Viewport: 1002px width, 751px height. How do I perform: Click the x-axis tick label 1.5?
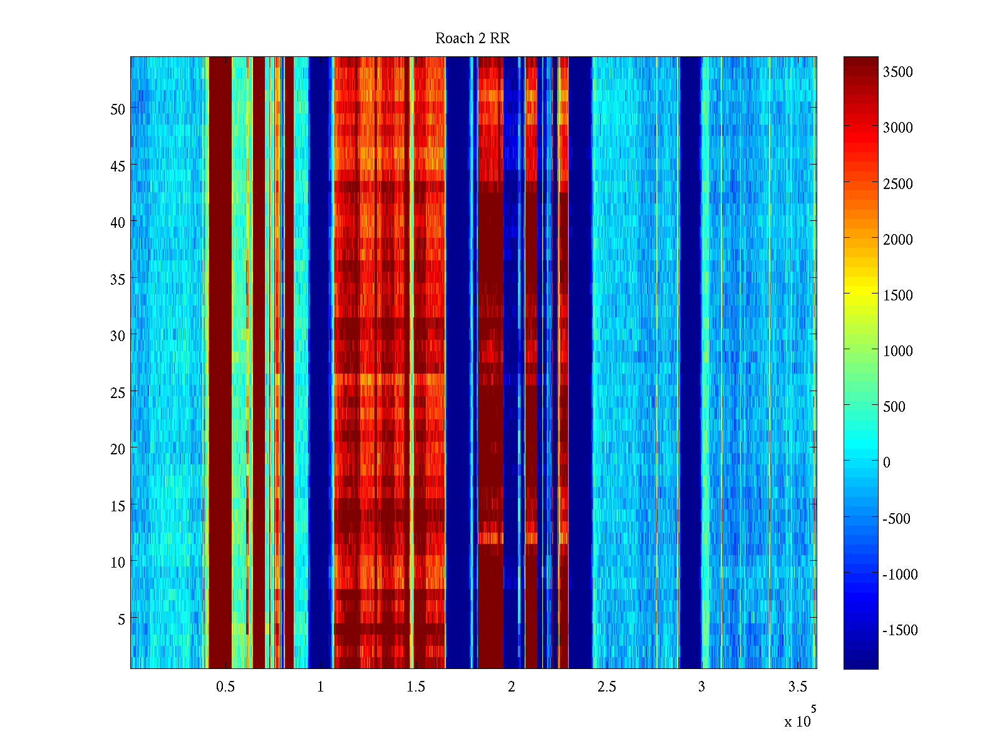pos(416,687)
